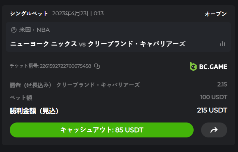Open the NBA league breadcrumb
This screenshot has width=238, height=152.
(x=43, y=30)
